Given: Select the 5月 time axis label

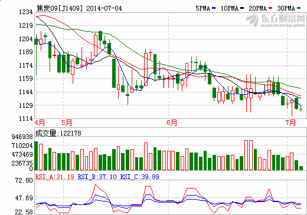Looking at the screenshot, I should (x=67, y=123).
